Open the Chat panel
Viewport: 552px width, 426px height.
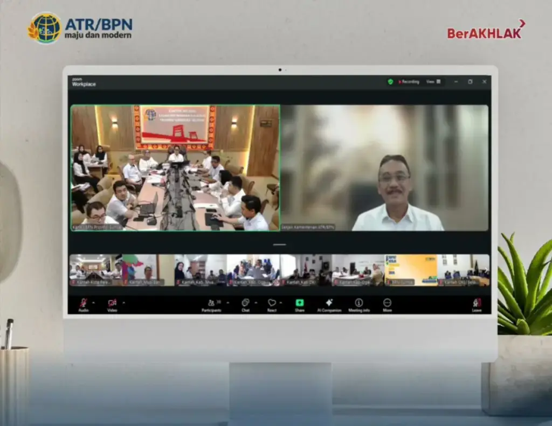point(245,304)
